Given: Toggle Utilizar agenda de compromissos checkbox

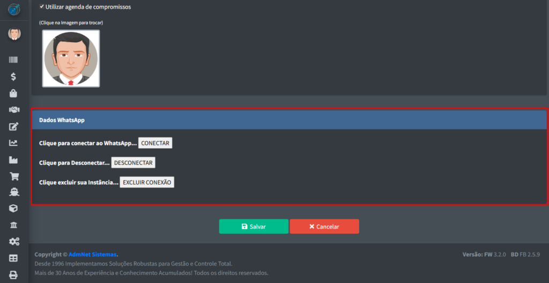Looking at the screenshot, I should (42, 6).
